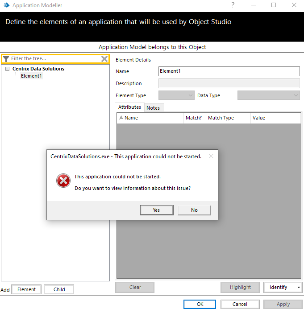This screenshot has width=304, height=313.
Task: Focus the Filter the tree input
Action: [x=55, y=58]
